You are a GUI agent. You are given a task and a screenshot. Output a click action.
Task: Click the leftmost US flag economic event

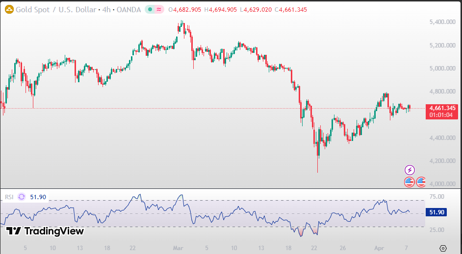(x=410, y=182)
